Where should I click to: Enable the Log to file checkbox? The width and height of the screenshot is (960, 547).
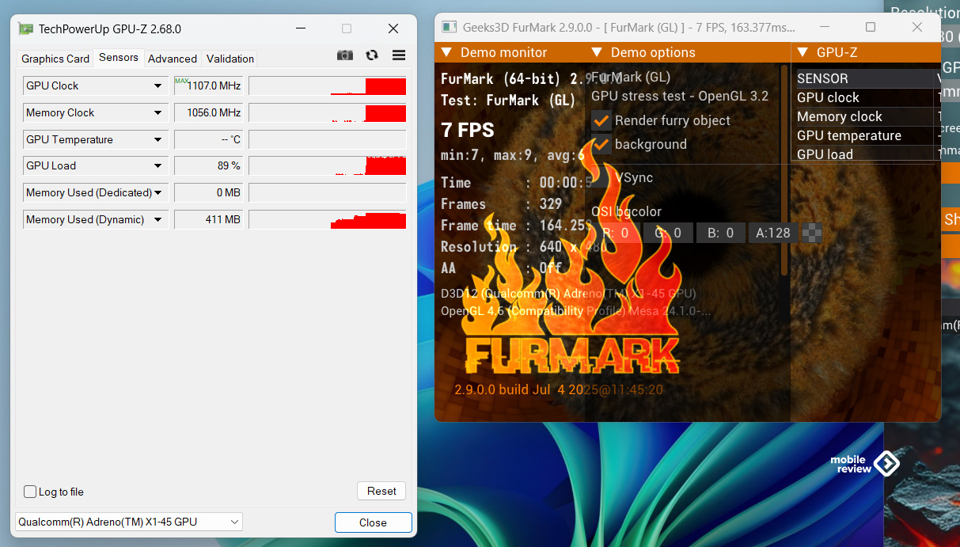point(30,492)
